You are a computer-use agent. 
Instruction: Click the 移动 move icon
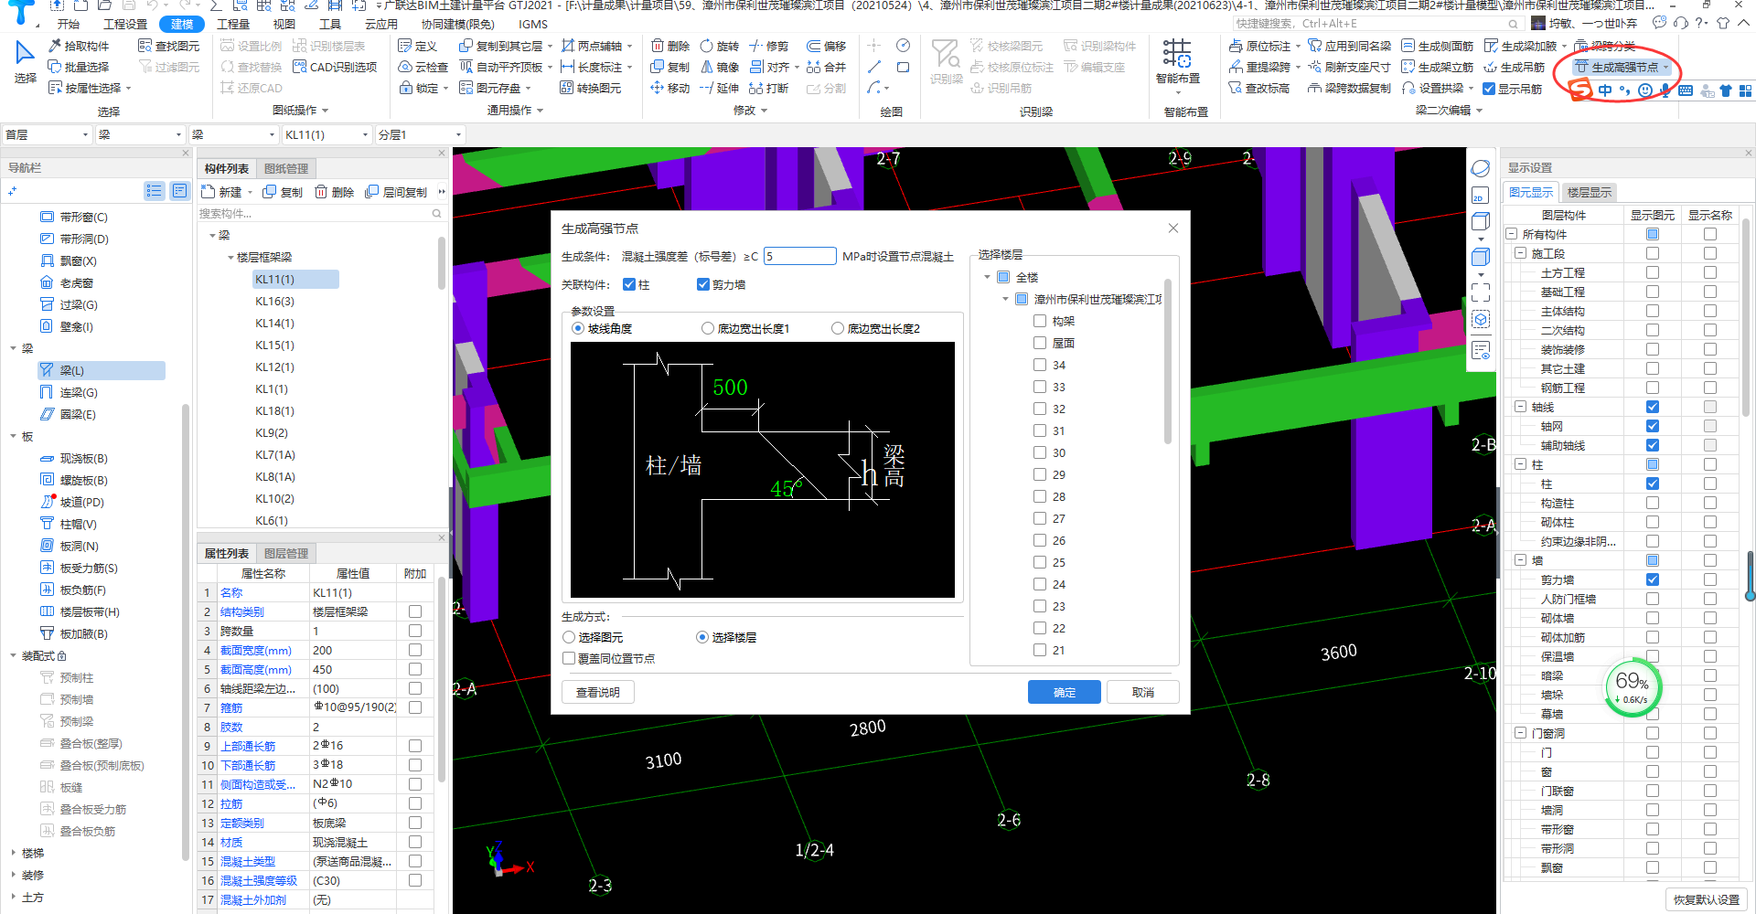tap(658, 88)
